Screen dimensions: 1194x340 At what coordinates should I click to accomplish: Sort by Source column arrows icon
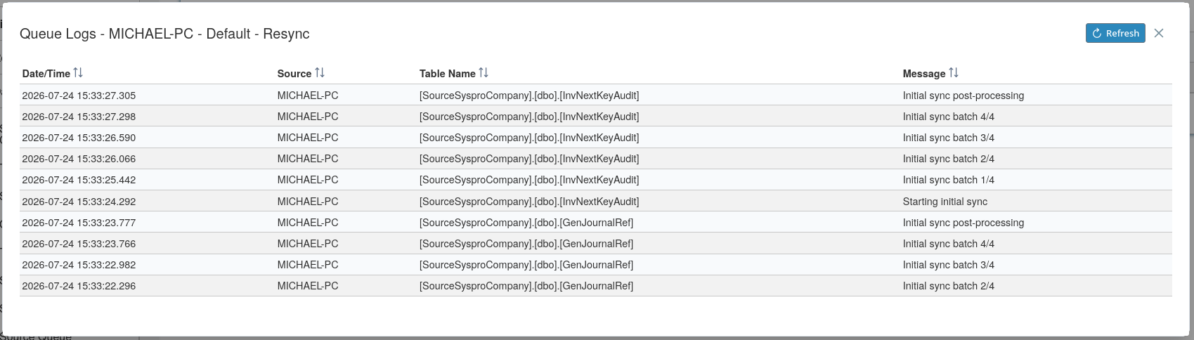point(320,73)
